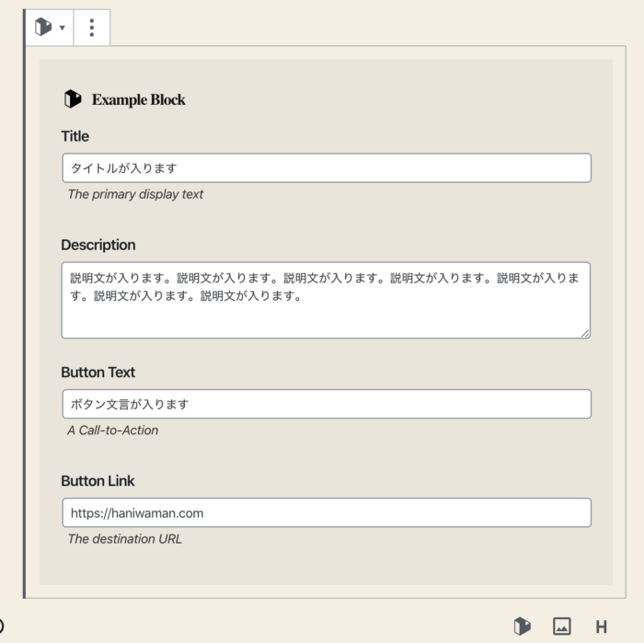Click the block type switcher icon
The width and height of the screenshot is (644, 643).
coord(42,28)
